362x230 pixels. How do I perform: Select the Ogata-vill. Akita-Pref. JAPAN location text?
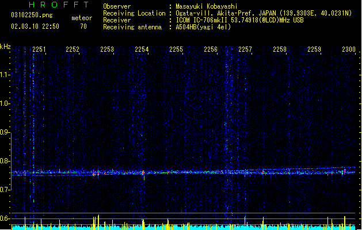point(264,13)
